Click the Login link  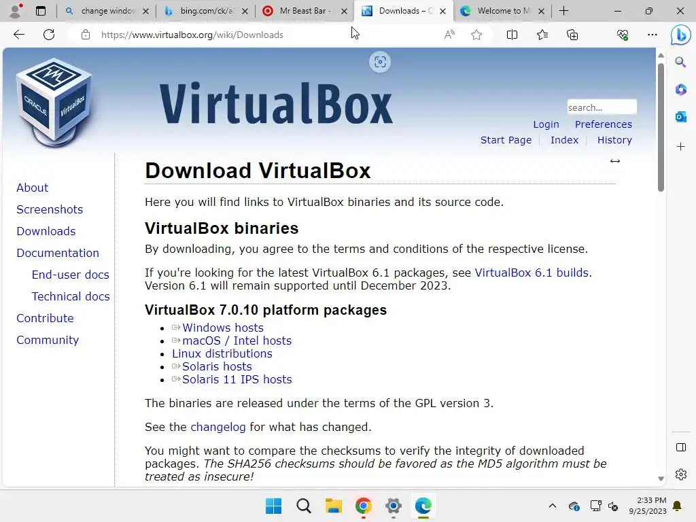(546, 124)
